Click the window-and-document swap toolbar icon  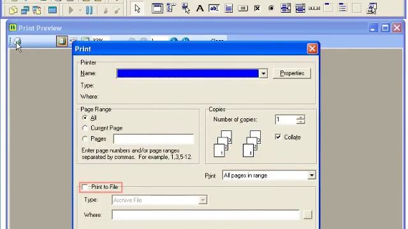point(37,10)
